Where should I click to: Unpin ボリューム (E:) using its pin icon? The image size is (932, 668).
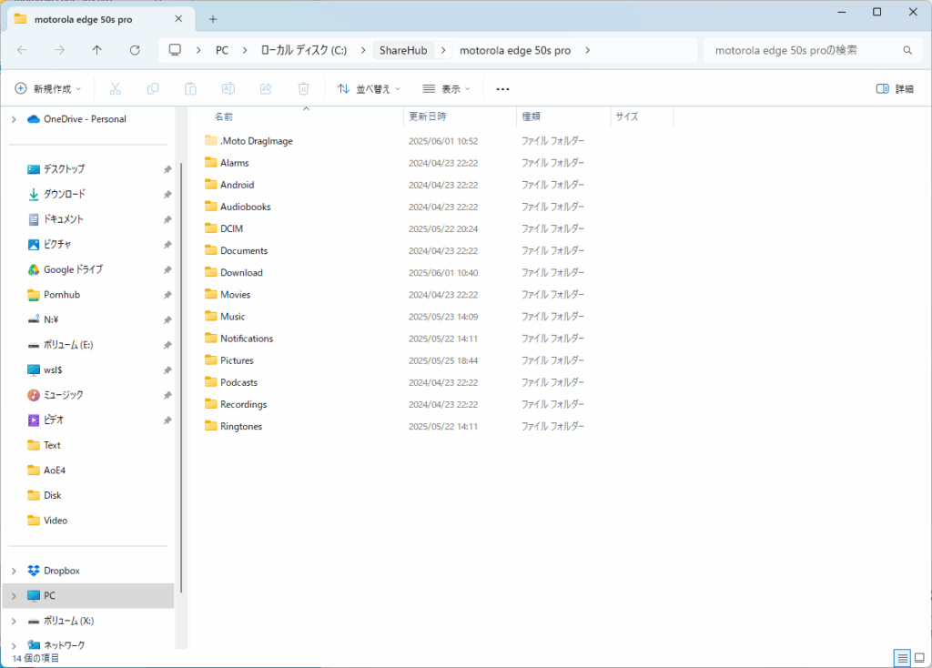(167, 345)
